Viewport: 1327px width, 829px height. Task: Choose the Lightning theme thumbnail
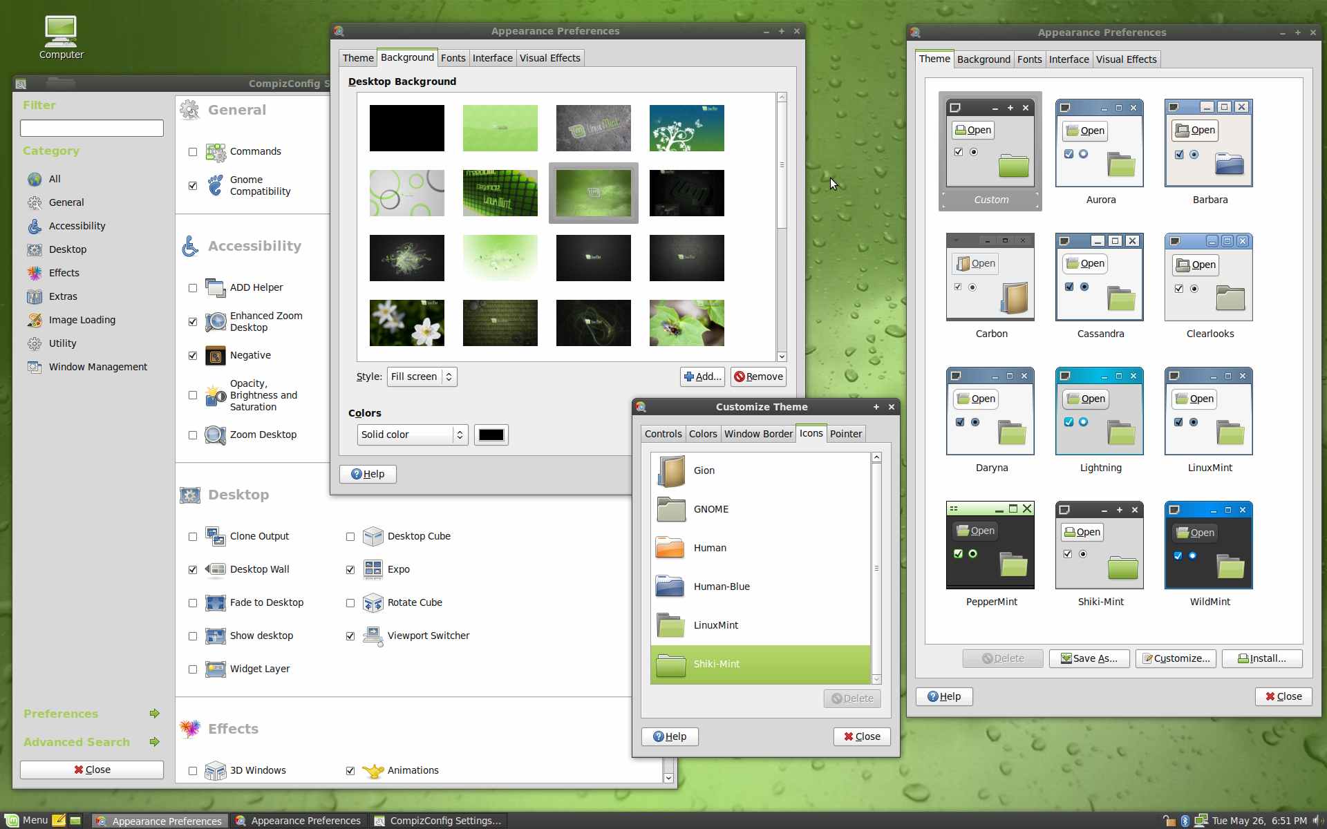(1100, 412)
